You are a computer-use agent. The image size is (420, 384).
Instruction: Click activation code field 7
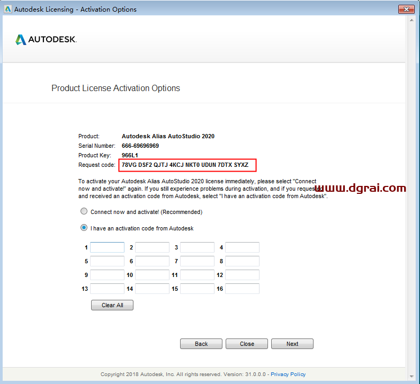(197, 261)
